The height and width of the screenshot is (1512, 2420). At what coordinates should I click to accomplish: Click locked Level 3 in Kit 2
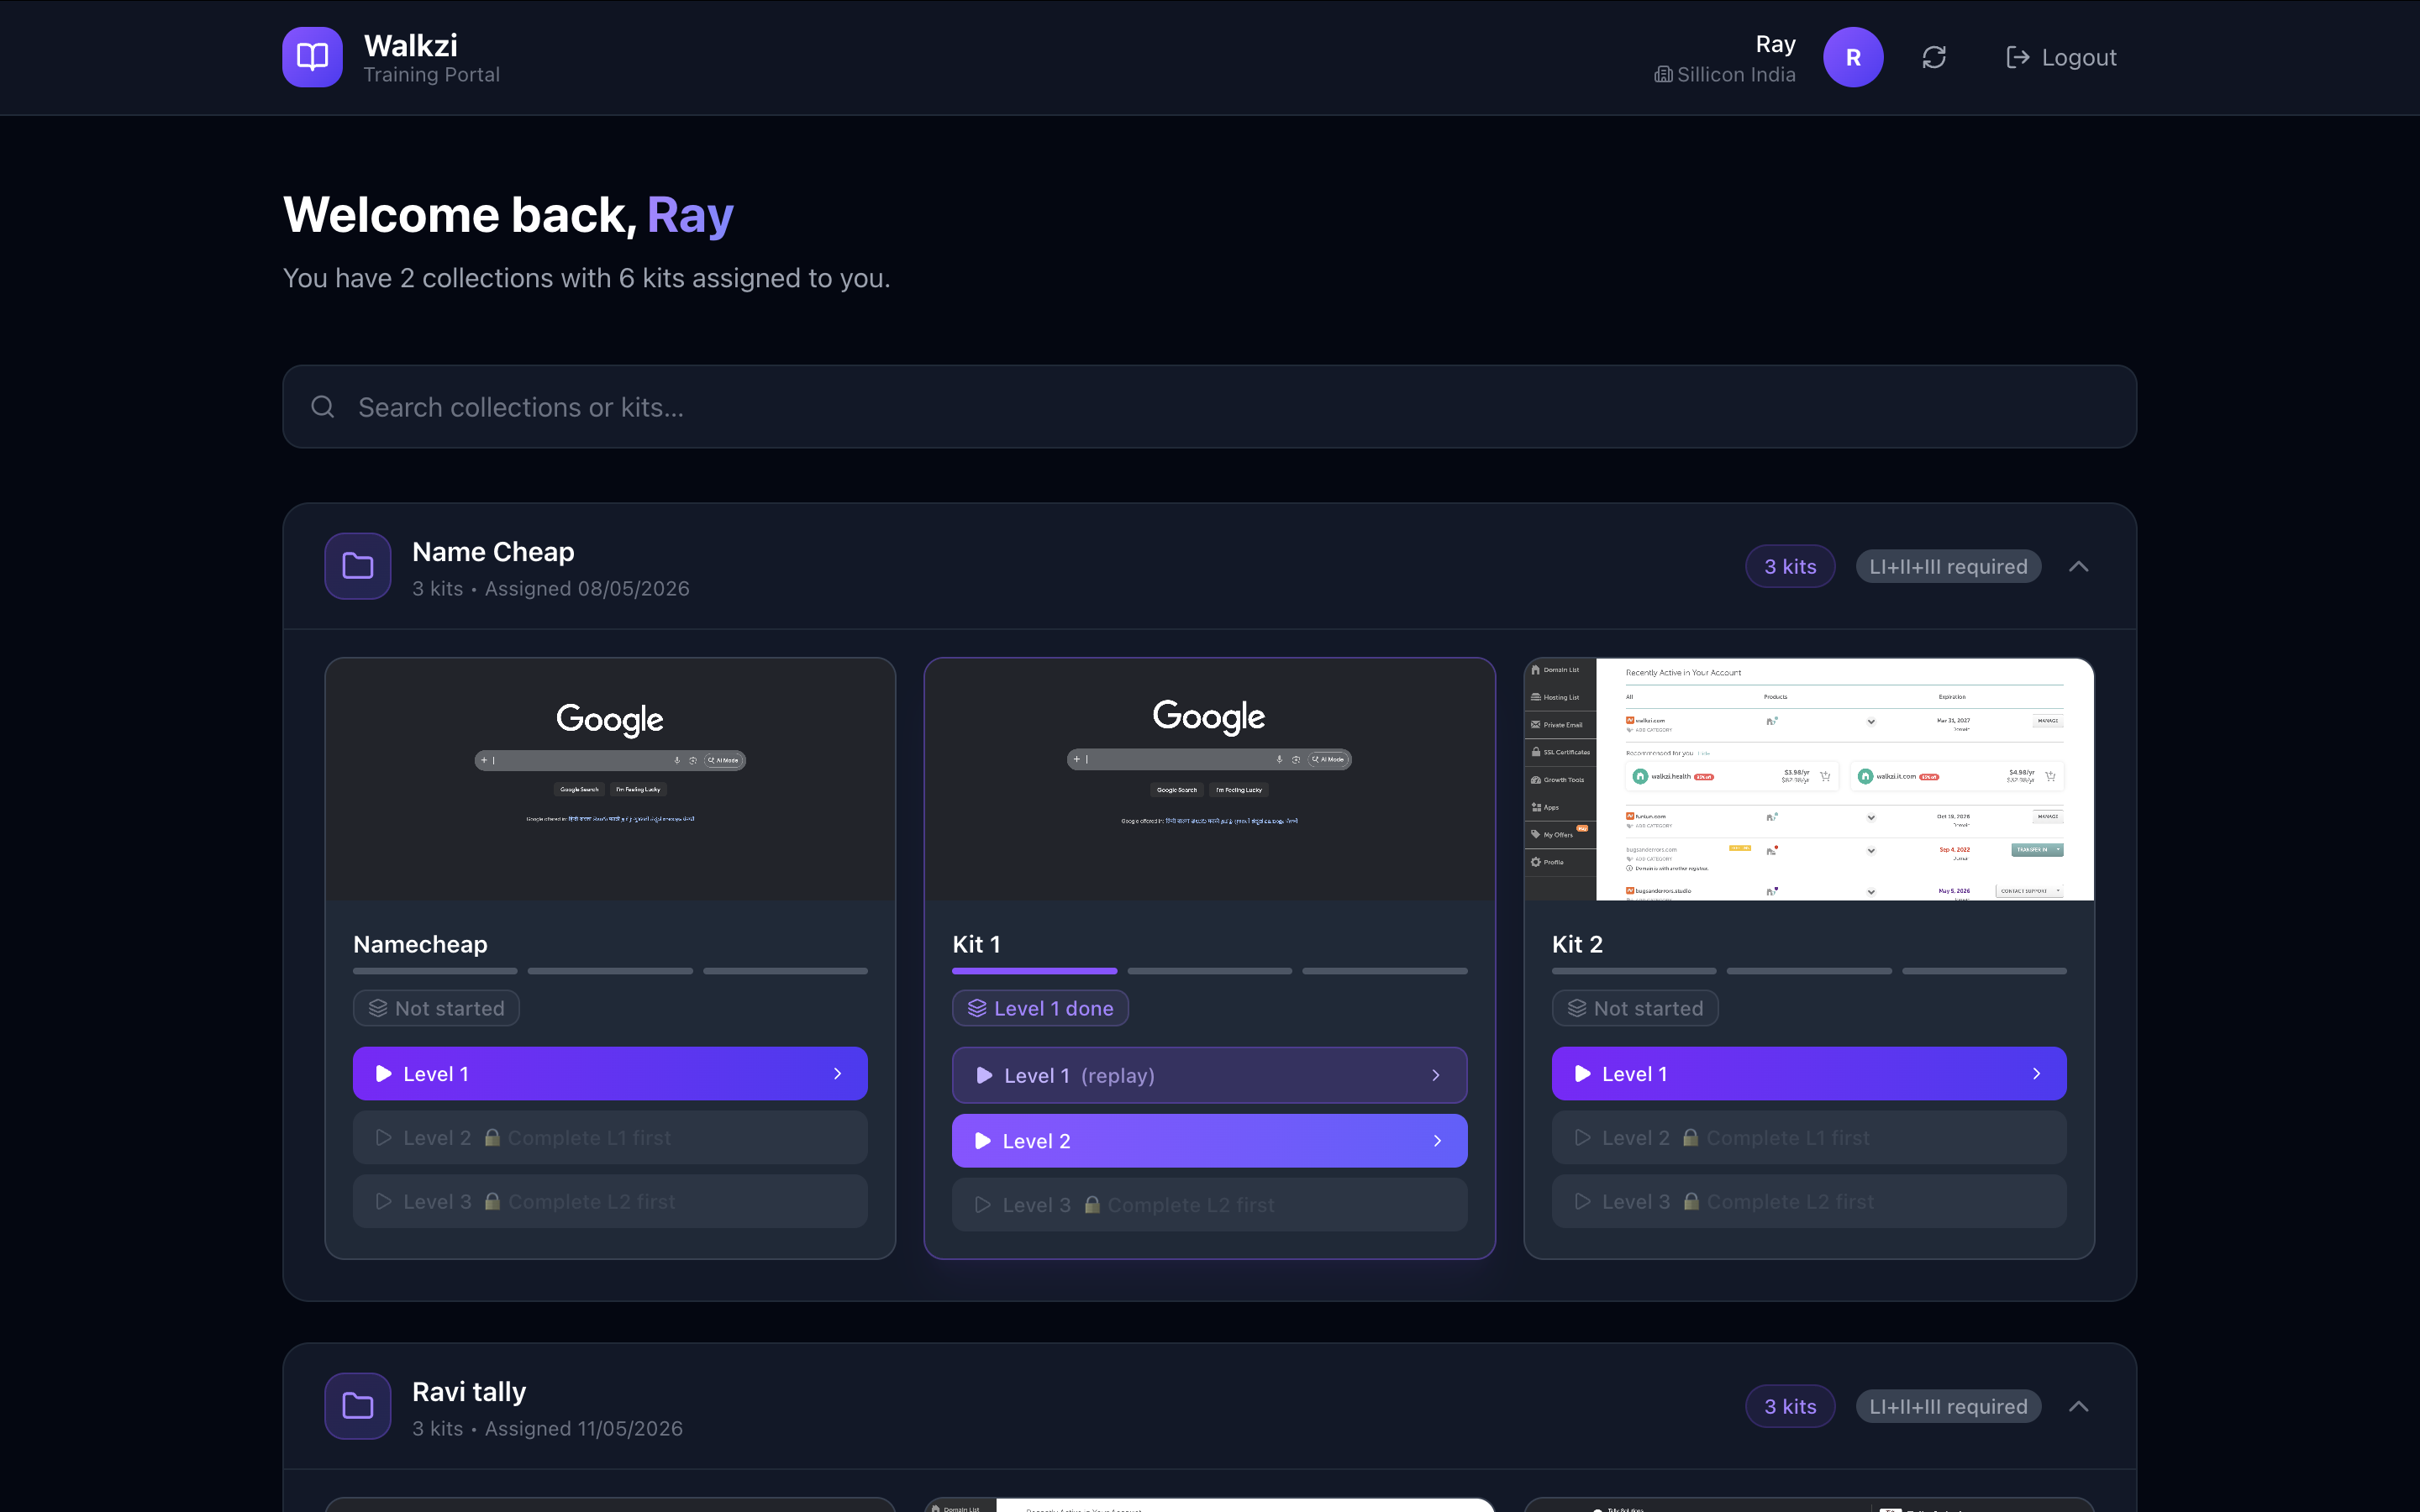(1808, 1201)
